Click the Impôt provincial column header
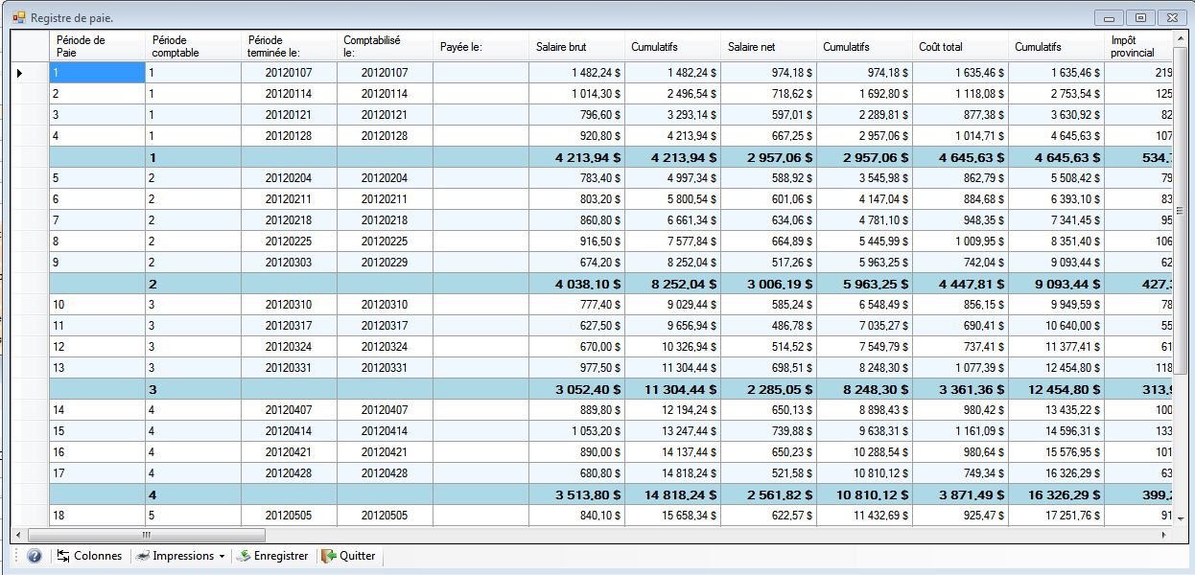Screen dimensions: 1195x575 pyautogui.click(x=1138, y=46)
